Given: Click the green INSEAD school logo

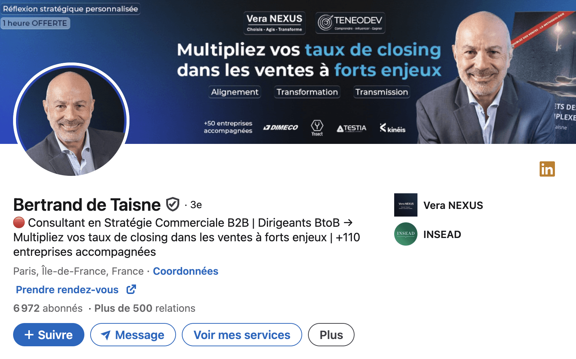Looking at the screenshot, I should (406, 234).
